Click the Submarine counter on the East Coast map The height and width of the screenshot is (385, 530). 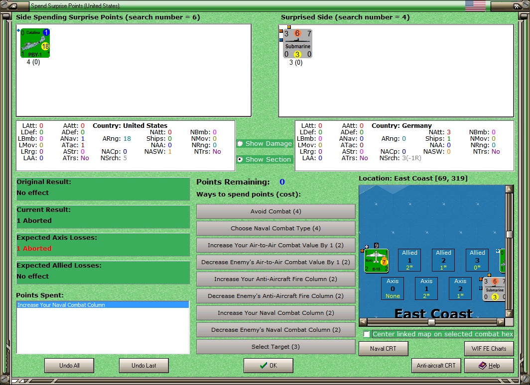pyautogui.click(x=495, y=289)
